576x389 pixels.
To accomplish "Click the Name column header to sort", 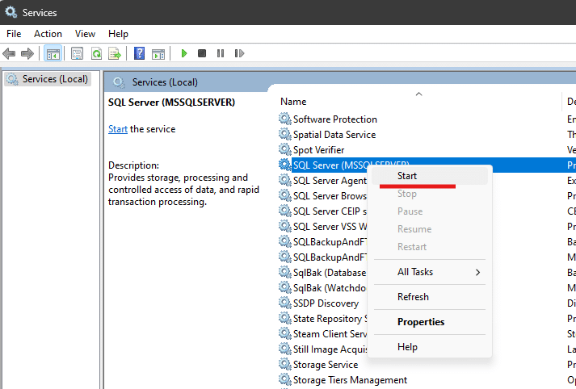I will click(293, 102).
